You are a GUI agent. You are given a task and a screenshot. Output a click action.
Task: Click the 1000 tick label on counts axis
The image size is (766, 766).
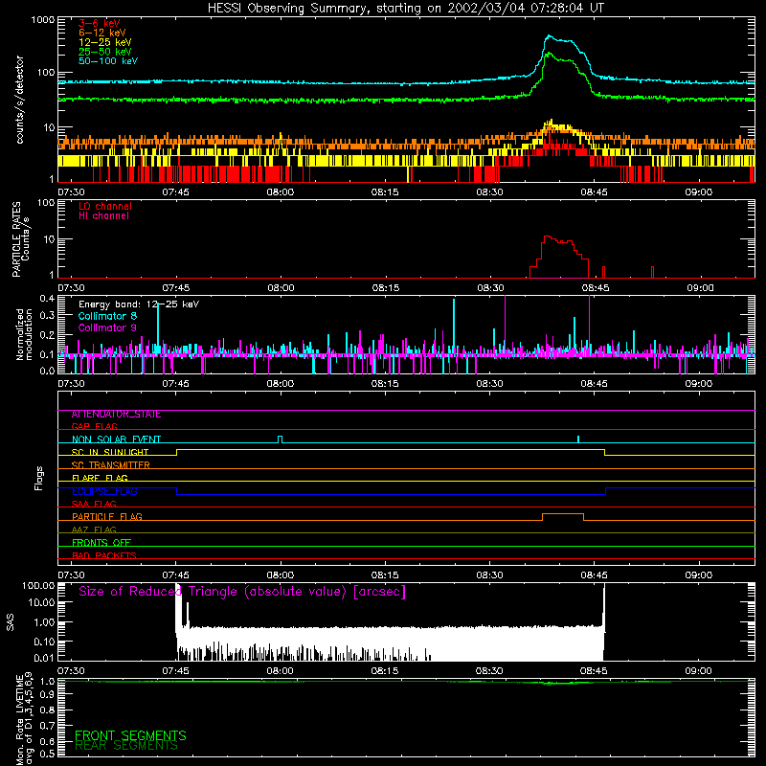tap(42, 20)
